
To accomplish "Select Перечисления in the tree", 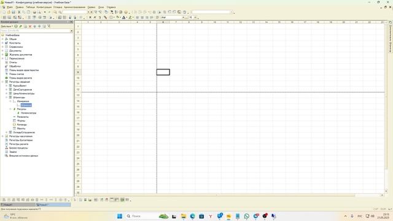I will (17, 59).
